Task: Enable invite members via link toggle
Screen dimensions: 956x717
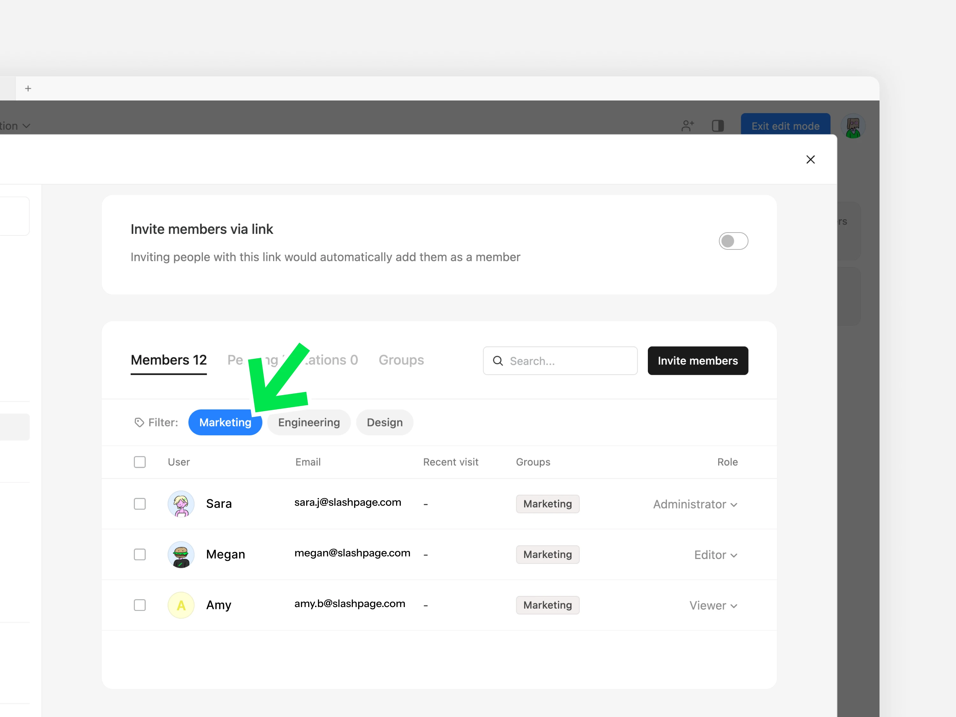Action: point(733,241)
